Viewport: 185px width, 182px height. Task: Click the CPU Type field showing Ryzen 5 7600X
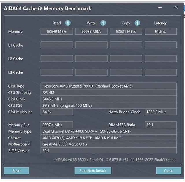[109, 86]
